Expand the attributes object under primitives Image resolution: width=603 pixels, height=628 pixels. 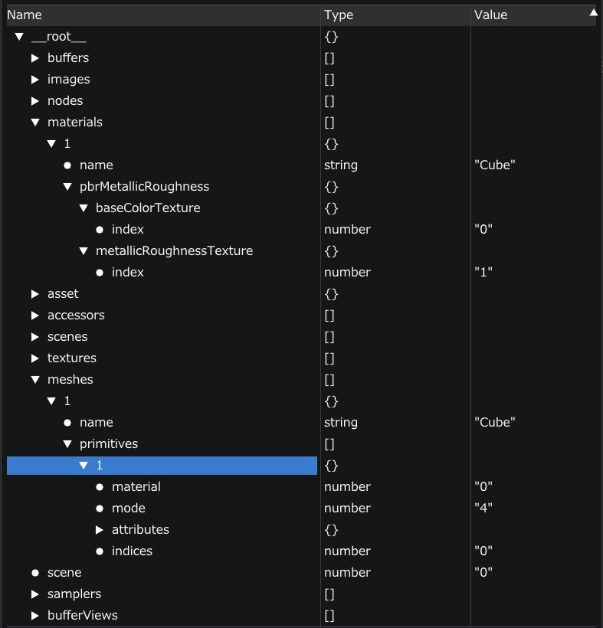100,530
